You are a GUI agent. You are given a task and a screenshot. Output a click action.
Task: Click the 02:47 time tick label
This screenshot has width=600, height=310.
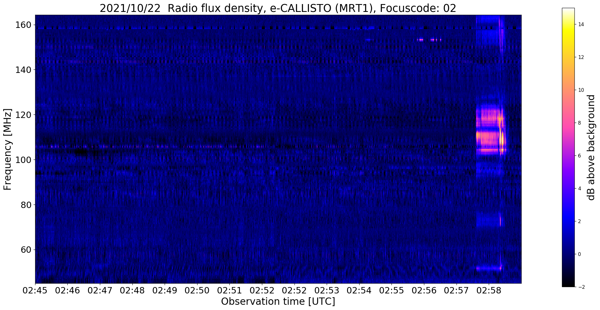click(100, 291)
